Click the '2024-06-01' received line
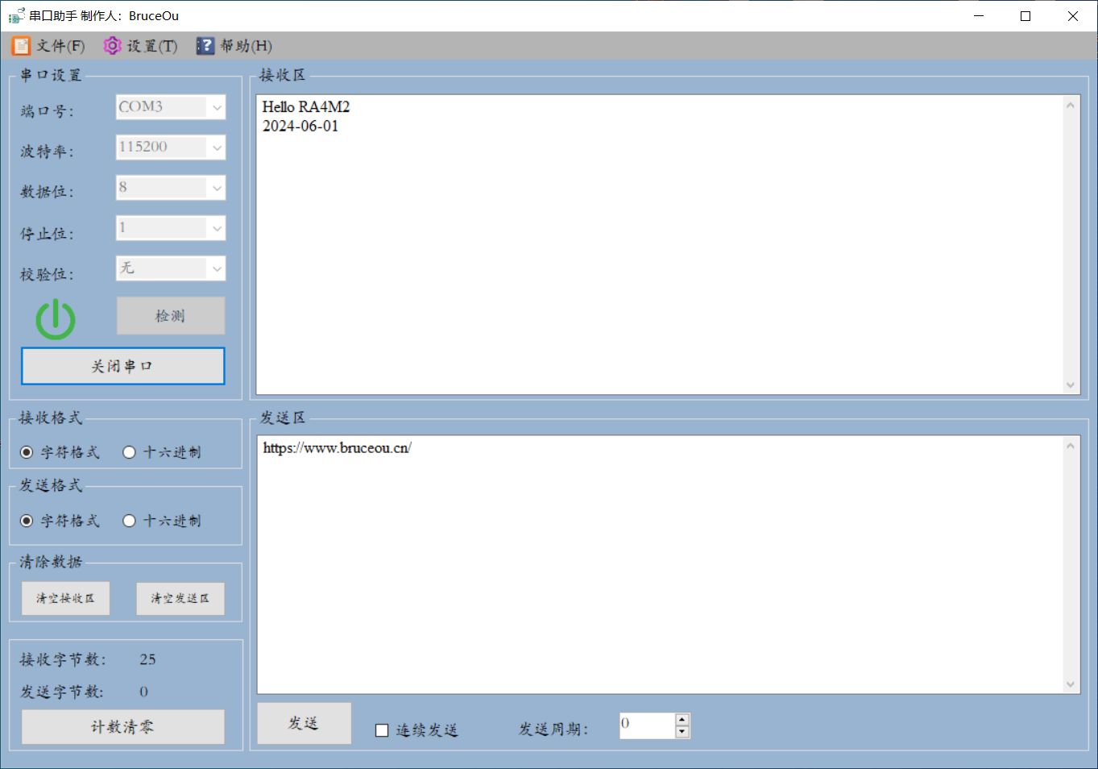Screen dimensions: 1098x769 click(x=300, y=127)
